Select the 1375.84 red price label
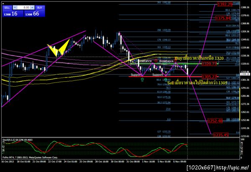251x172 pixels. coord(223,18)
